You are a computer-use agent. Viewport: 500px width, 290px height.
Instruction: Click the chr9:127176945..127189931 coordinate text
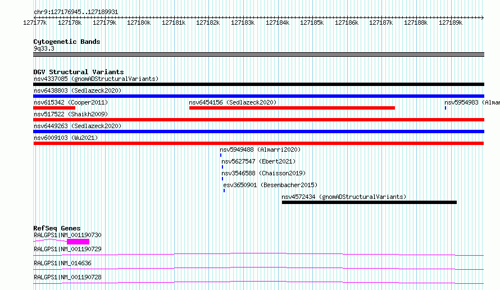point(76,12)
